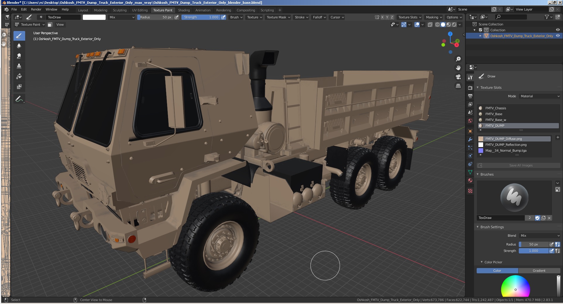Uncheck the Collection checkbox in the outliner
The width and height of the screenshot is (563, 304).
(480, 30)
